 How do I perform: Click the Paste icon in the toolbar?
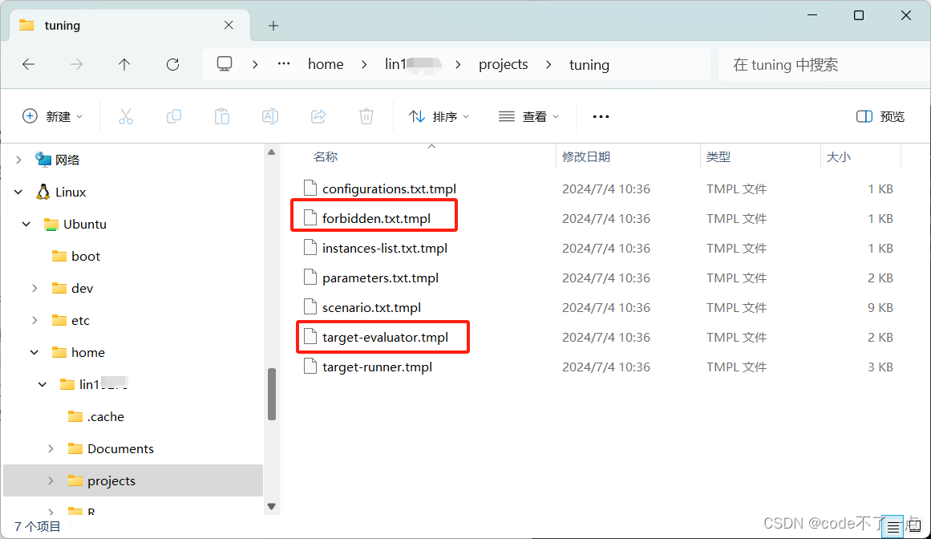point(221,115)
